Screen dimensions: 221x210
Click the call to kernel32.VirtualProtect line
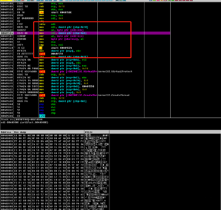coord(85,71)
